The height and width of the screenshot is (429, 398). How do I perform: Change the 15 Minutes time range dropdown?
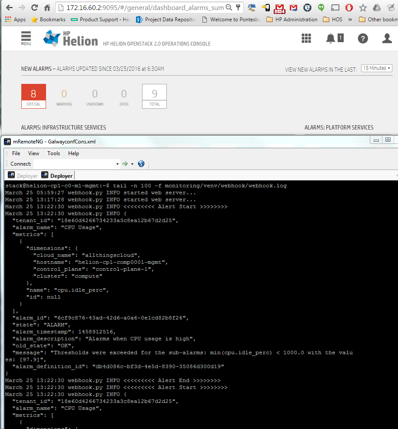(x=376, y=68)
